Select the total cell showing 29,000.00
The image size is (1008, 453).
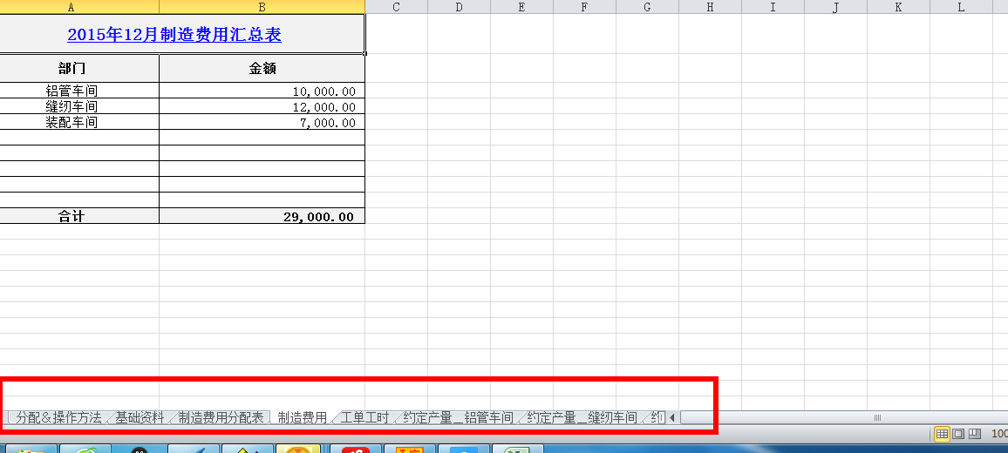click(x=262, y=216)
